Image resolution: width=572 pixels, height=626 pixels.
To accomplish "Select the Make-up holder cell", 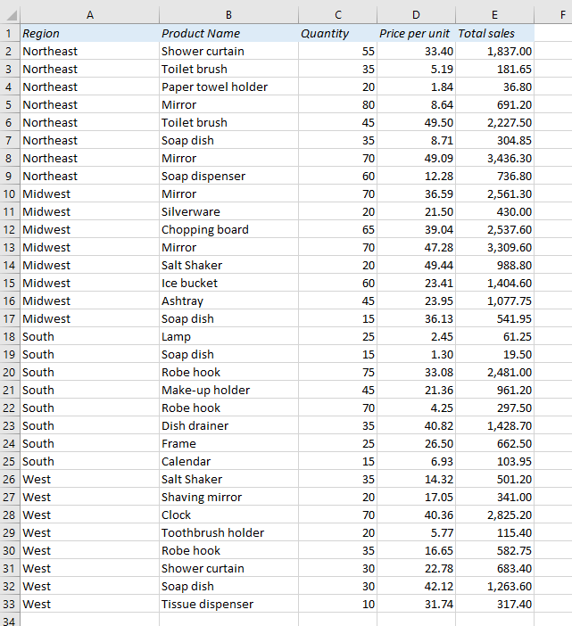I will pos(228,390).
